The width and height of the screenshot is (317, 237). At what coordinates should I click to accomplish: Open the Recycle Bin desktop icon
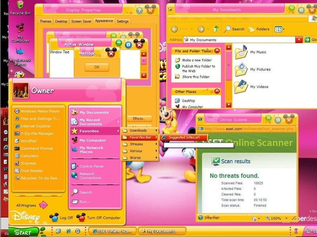(x=20, y=8)
